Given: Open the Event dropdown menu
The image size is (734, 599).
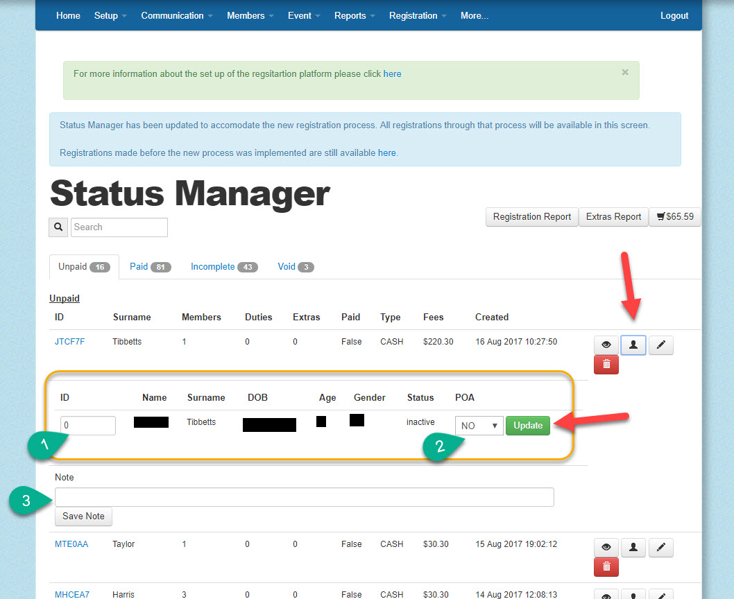Looking at the screenshot, I should 304,15.
